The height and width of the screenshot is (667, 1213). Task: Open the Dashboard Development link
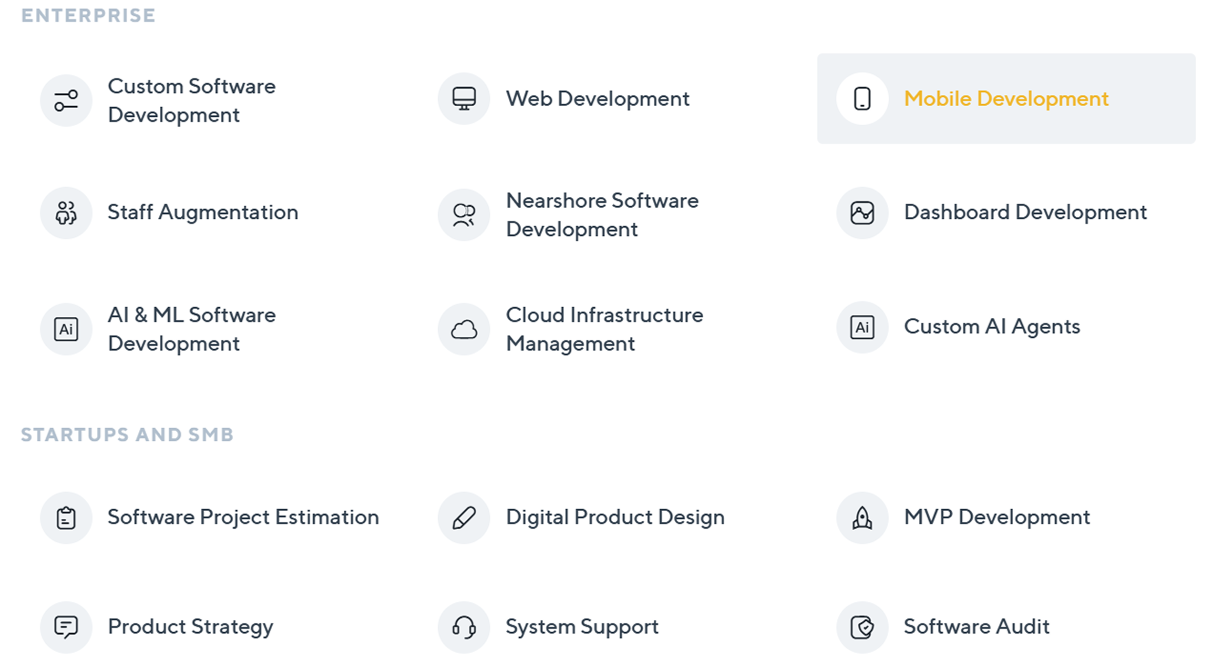click(1025, 213)
